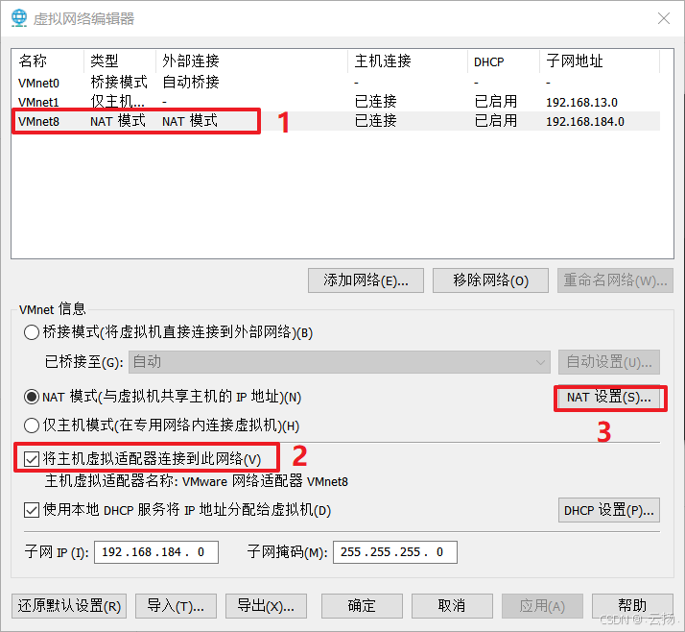Screen dimensions: 685x632
Task: Click the 确定 button
Action: [x=362, y=606]
